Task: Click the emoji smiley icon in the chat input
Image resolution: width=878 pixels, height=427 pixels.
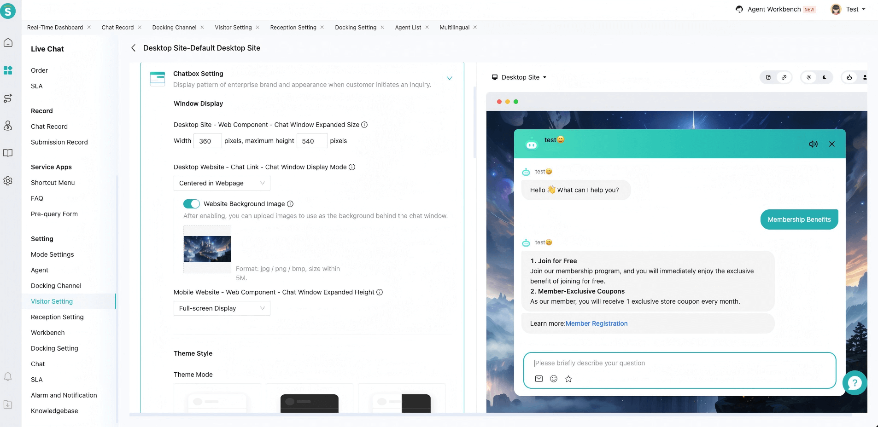Action: pyautogui.click(x=554, y=379)
